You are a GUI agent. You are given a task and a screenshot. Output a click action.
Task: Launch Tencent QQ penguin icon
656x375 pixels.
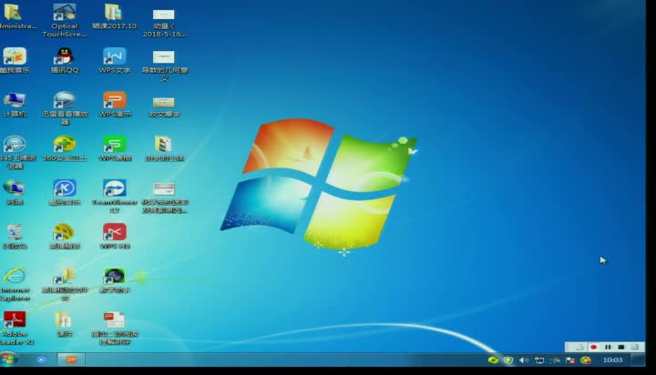[x=65, y=60]
